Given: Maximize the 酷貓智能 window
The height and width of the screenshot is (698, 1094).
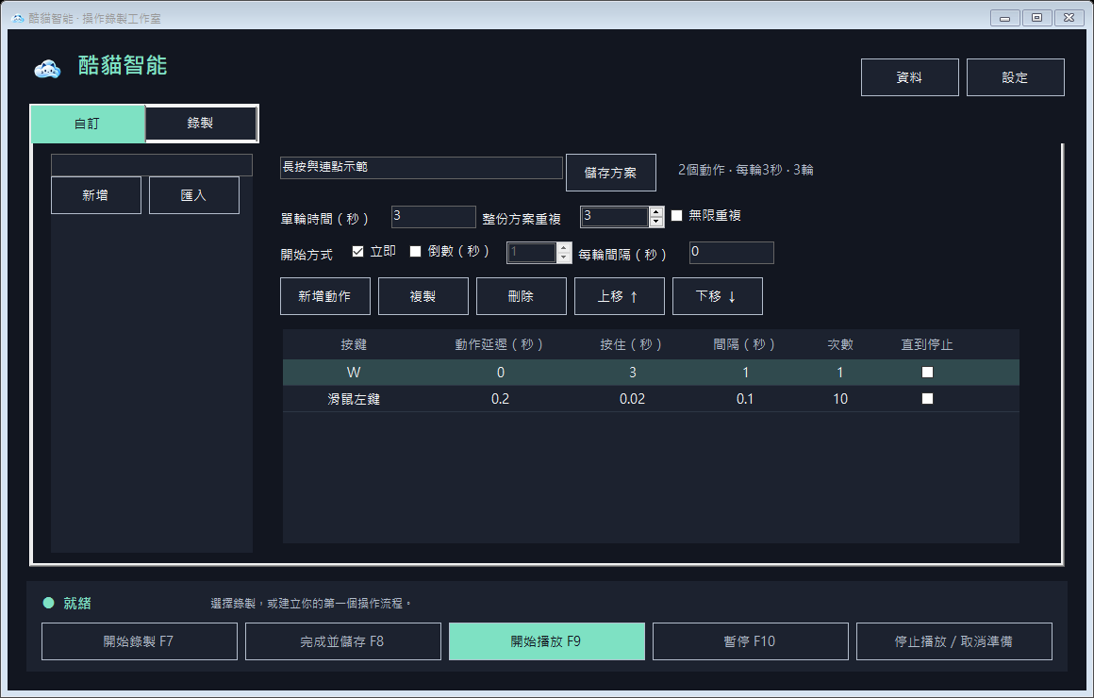Looking at the screenshot, I should [x=1037, y=18].
